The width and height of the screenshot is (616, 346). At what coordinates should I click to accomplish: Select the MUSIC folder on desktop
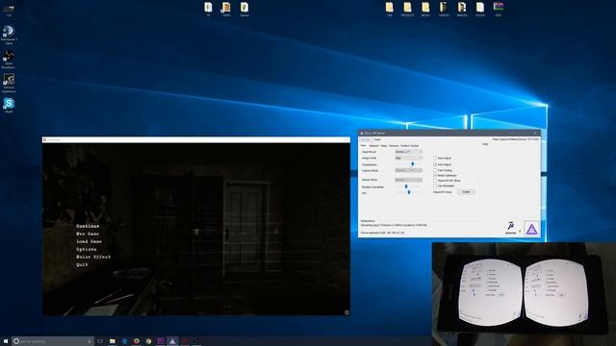425,10
